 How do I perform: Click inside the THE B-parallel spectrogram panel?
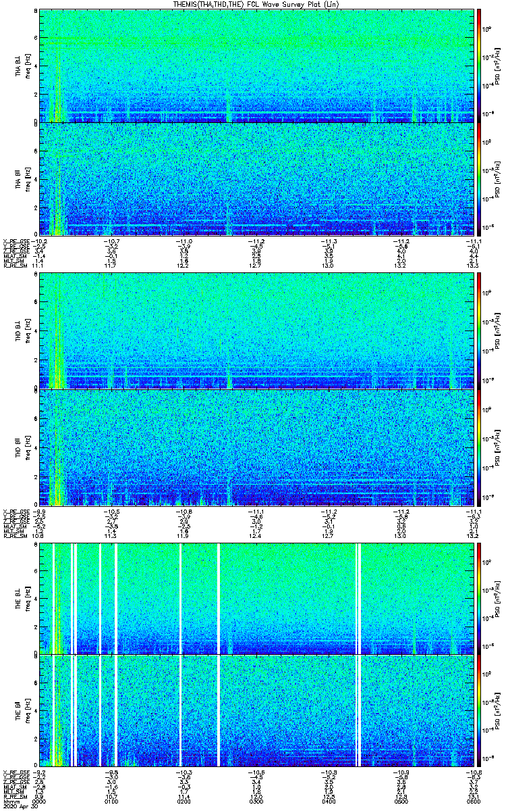256,711
